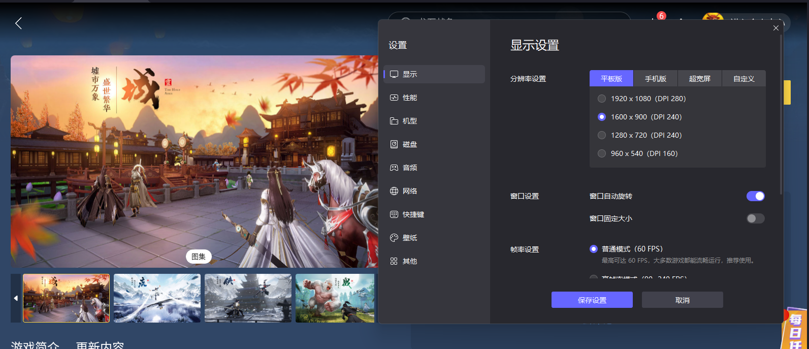The height and width of the screenshot is (349, 809).
Task: Click the user avatar icon
Action: [713, 17]
